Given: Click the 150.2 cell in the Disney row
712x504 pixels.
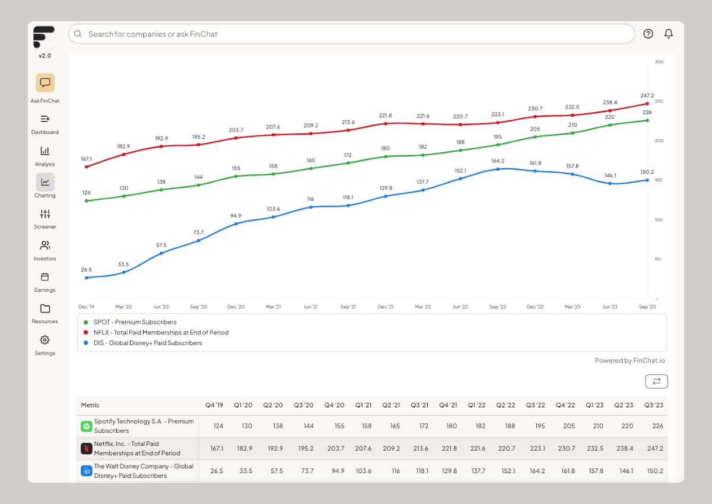Looking at the screenshot, I should pyautogui.click(x=656, y=471).
